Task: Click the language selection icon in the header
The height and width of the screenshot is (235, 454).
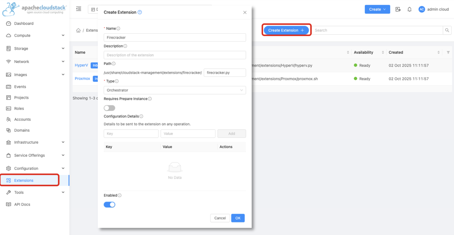Action: click(398, 9)
